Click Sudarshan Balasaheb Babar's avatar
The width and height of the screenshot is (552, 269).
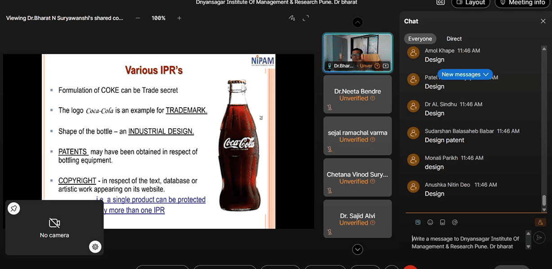(413, 133)
